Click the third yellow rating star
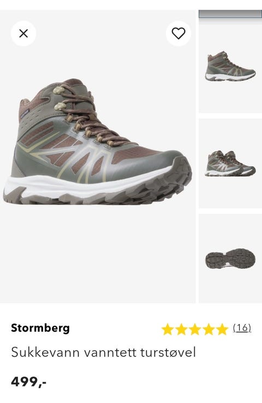 pyautogui.click(x=195, y=329)
